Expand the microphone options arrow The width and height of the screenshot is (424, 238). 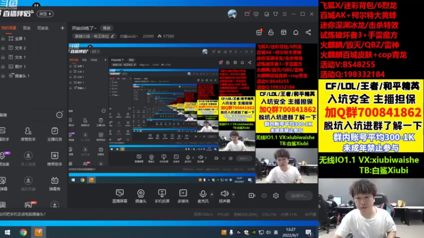[x=211, y=194]
